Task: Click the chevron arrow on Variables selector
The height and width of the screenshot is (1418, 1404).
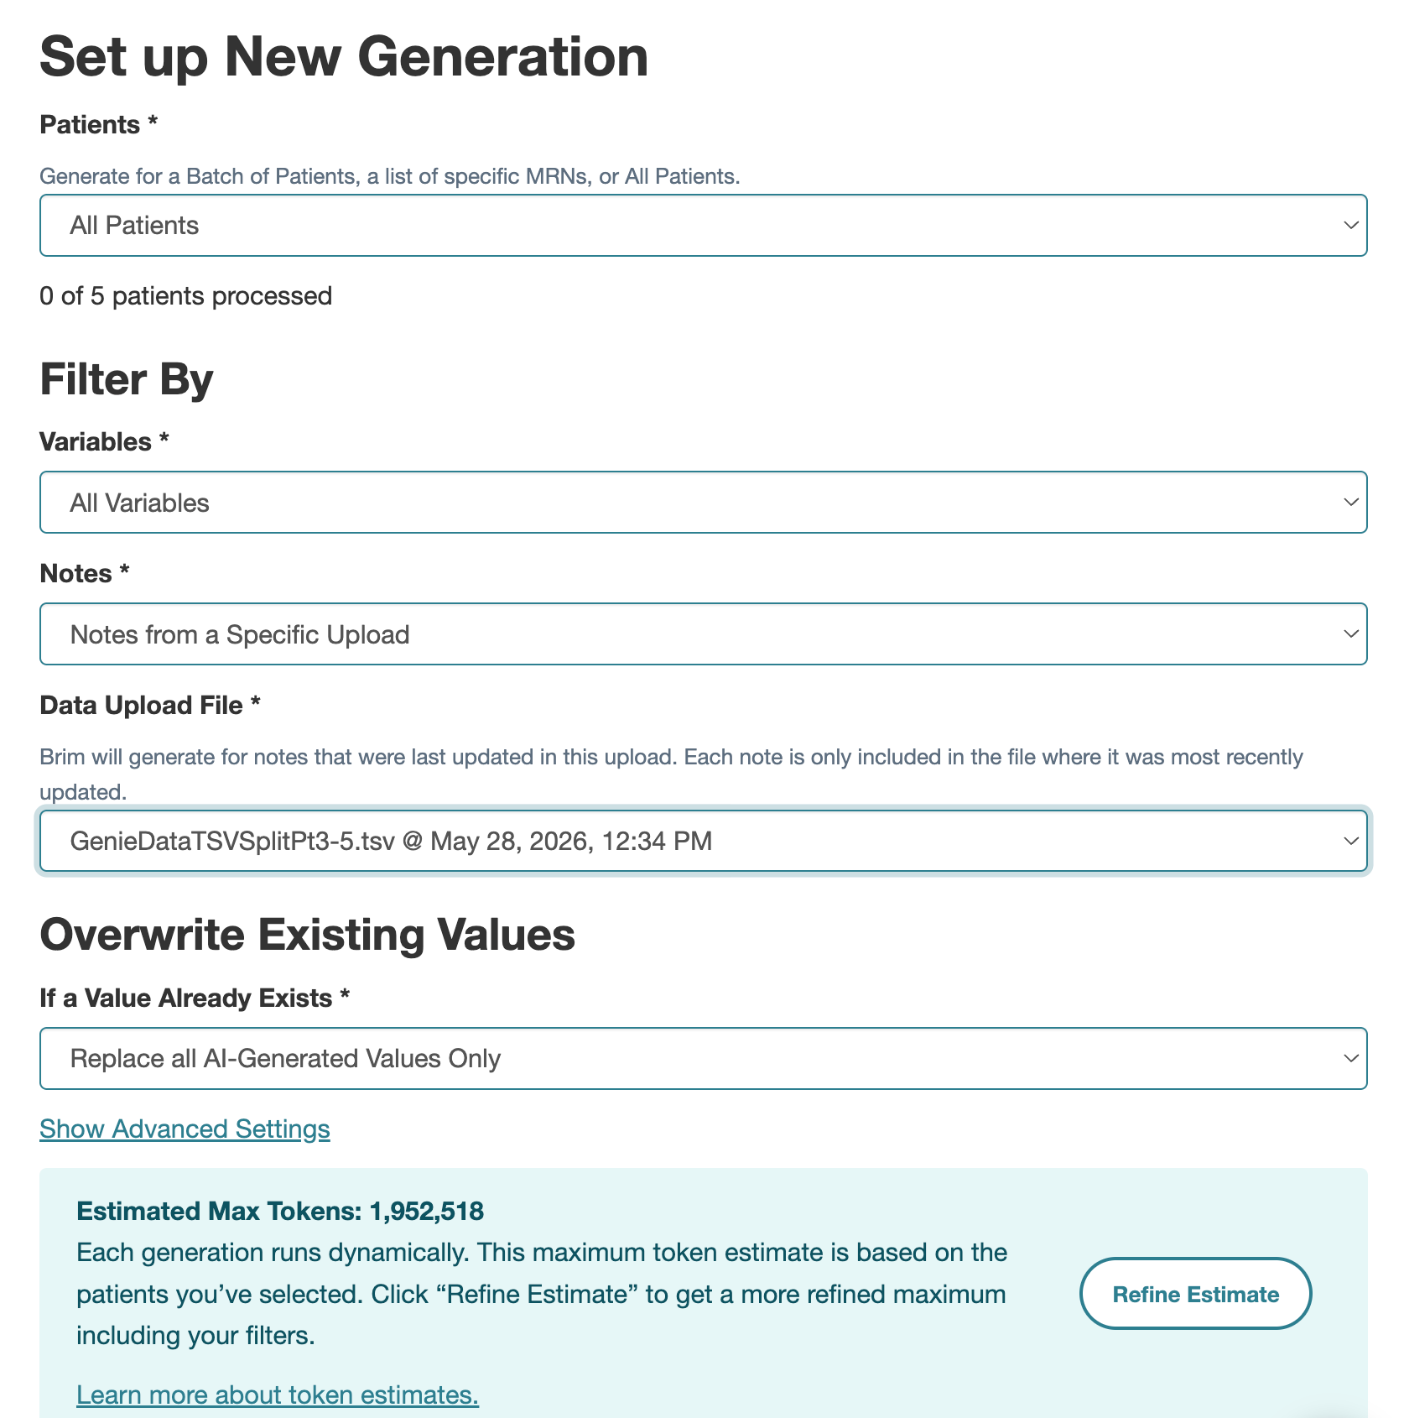Action: pos(1350,503)
